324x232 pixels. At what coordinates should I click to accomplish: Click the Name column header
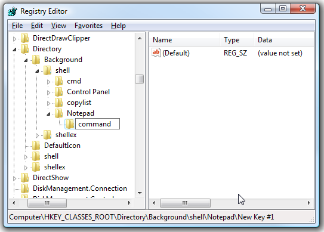tap(184, 40)
